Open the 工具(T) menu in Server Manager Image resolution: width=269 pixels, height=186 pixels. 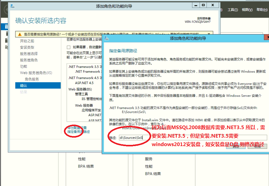pos(233,10)
